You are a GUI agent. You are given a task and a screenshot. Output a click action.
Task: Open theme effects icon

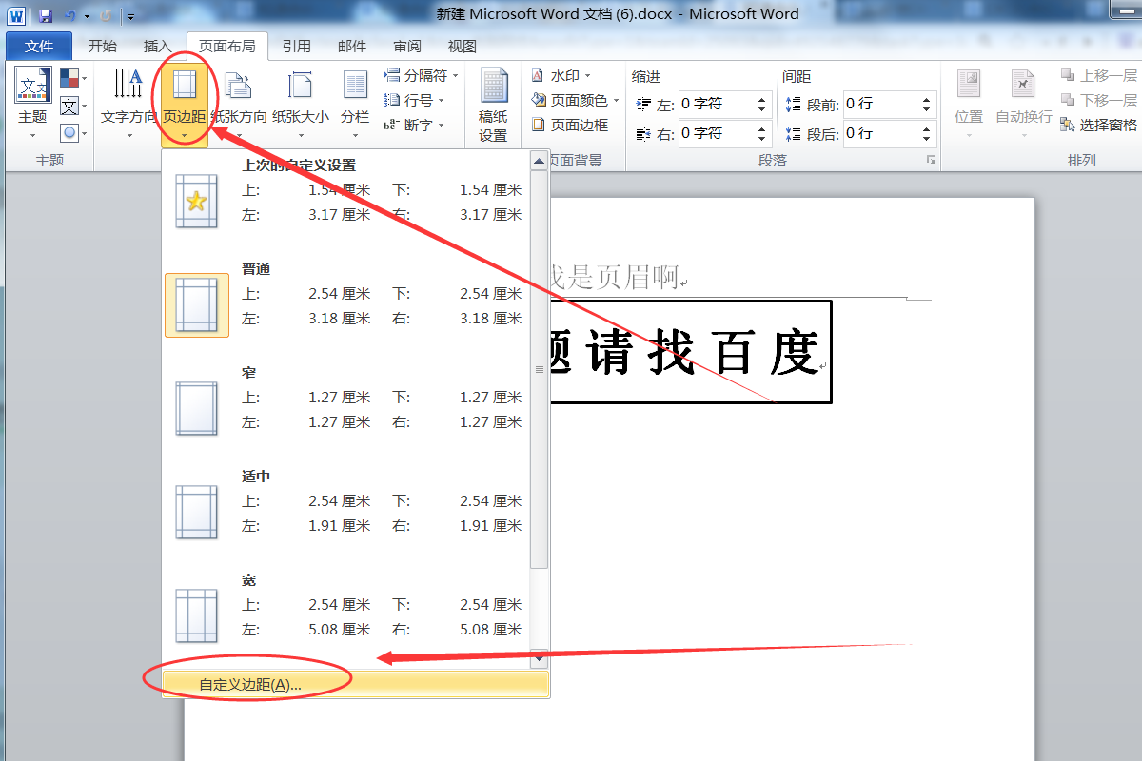[x=72, y=132]
